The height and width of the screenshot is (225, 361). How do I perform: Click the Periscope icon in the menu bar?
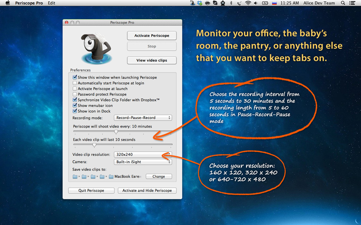192,3
